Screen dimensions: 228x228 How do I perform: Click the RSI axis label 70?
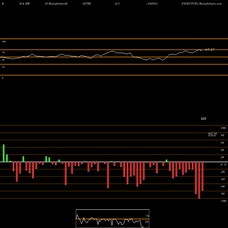tap(3, 52)
